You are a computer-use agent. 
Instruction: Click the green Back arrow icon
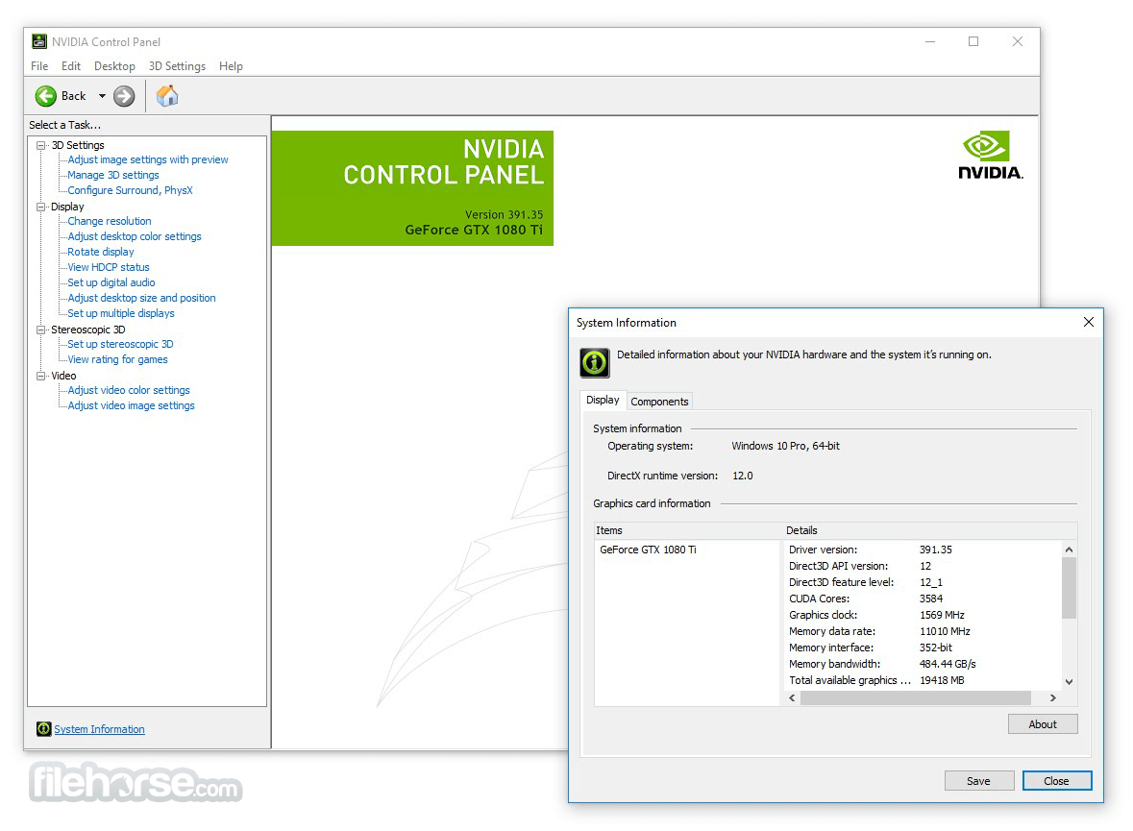tap(46, 96)
